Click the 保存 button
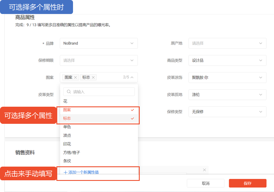274x192 pixels. click(247, 183)
